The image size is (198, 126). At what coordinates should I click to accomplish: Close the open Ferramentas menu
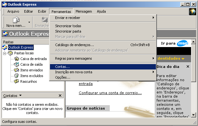(x=61, y=12)
